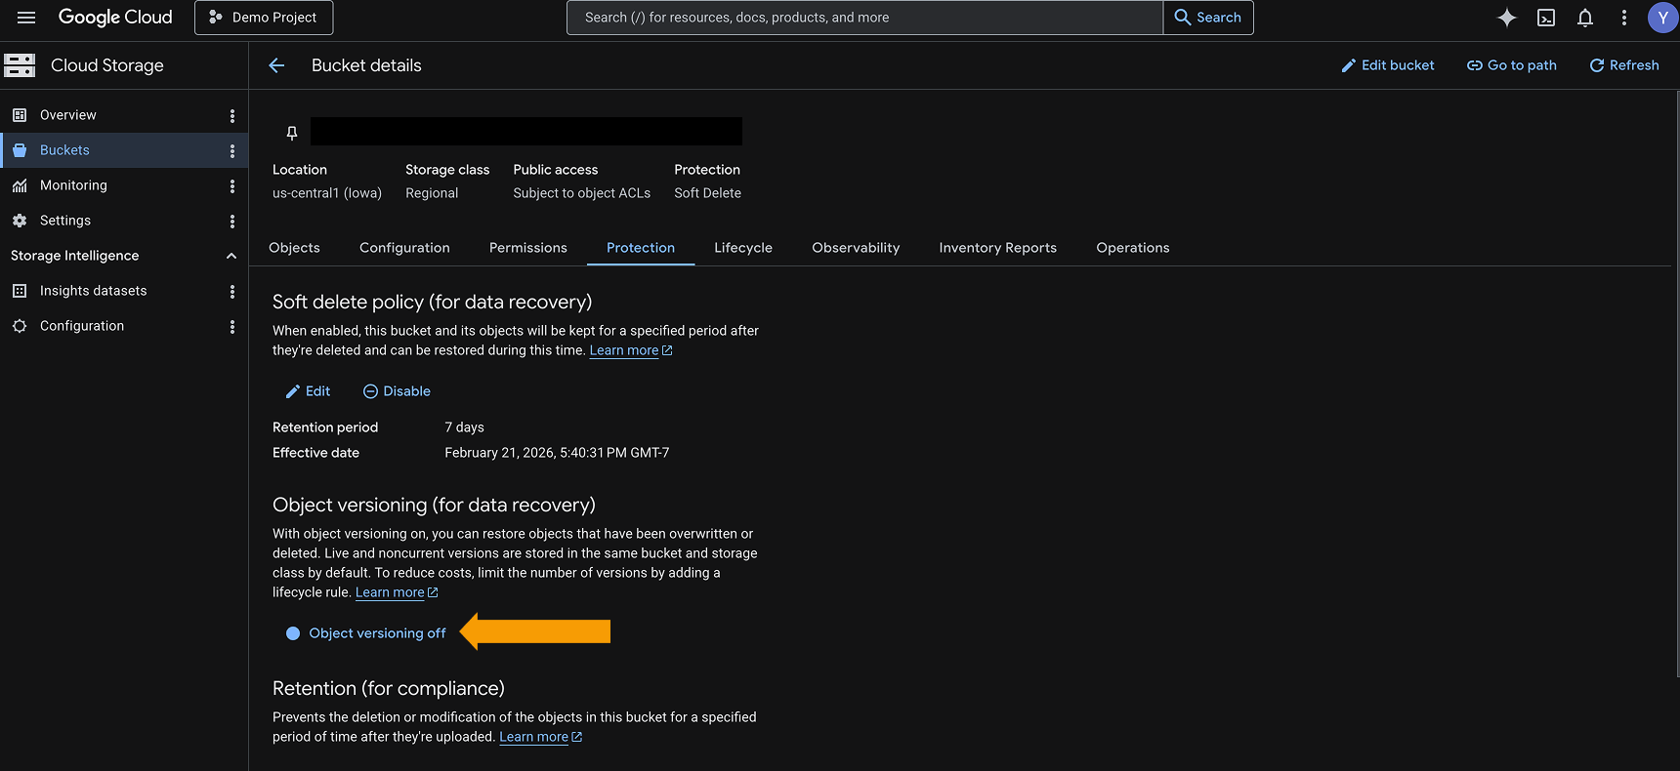1680x771 pixels.
Task: Click the Search button in top bar
Action: (1208, 18)
